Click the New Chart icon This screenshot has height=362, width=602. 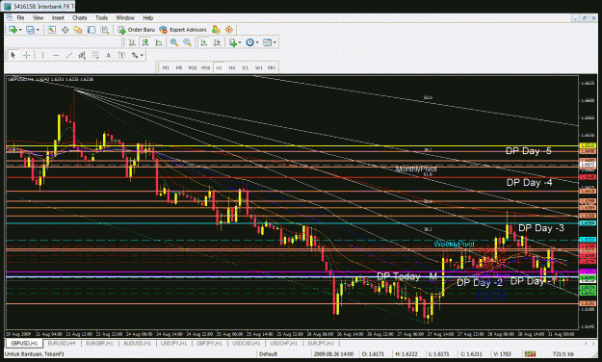click(13, 30)
